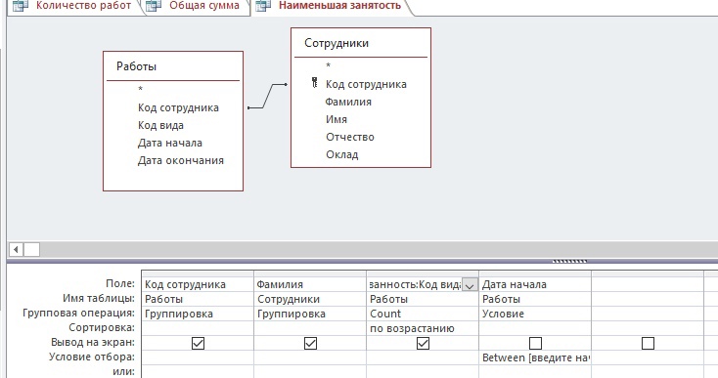The height and width of the screenshot is (378, 718).
Task: Uncheck show box for Фамилия column
Action: (310, 343)
